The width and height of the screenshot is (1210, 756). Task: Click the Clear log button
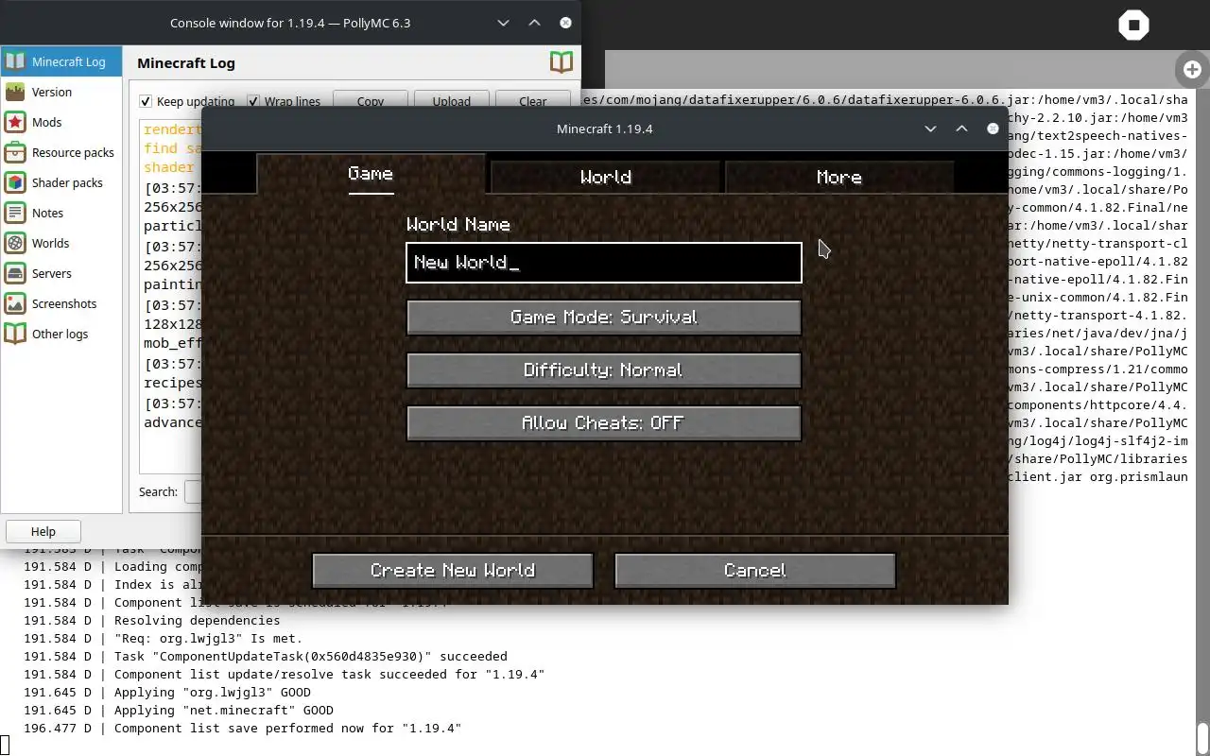click(x=533, y=101)
